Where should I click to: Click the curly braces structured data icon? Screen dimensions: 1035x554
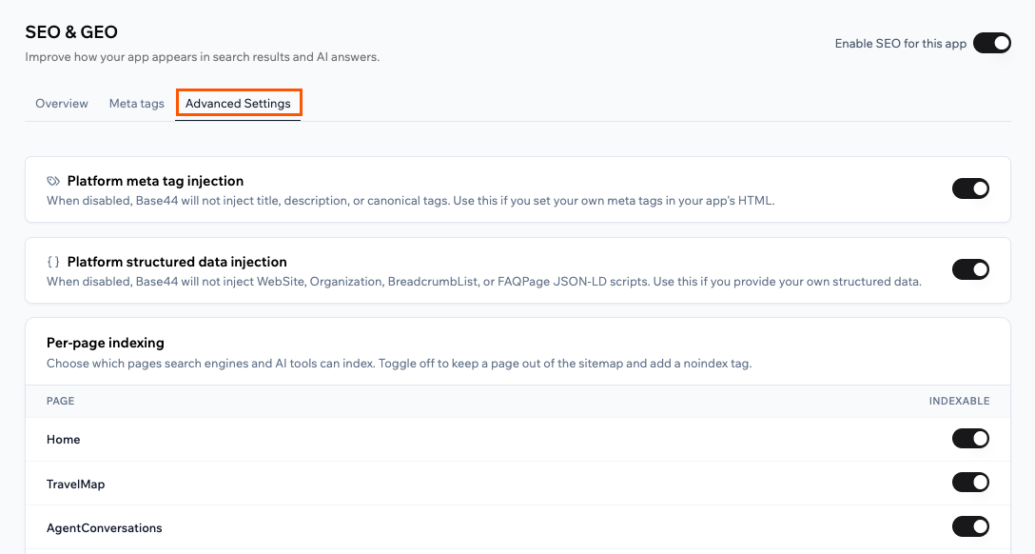coord(53,262)
